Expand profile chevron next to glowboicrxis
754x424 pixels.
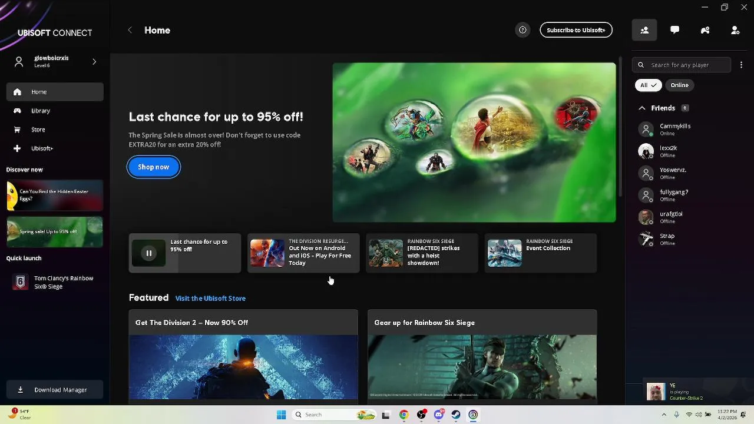(94, 61)
